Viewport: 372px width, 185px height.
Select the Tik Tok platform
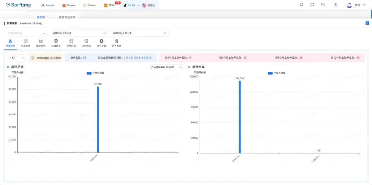[x=129, y=5]
